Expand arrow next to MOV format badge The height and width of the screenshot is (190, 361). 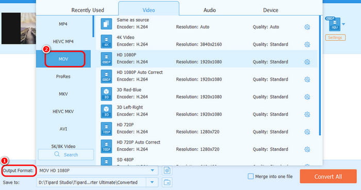point(343,24)
